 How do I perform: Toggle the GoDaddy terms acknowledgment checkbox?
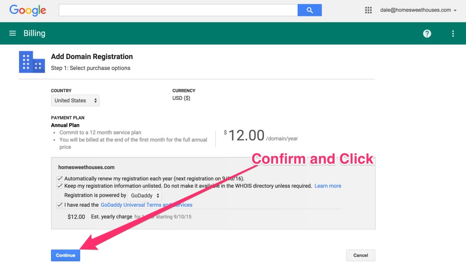[x=60, y=205]
